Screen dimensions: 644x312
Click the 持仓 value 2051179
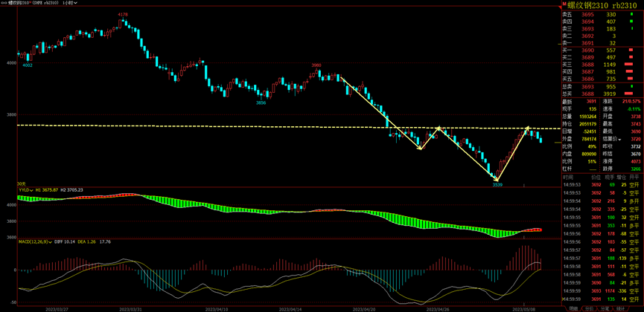coord(587,124)
